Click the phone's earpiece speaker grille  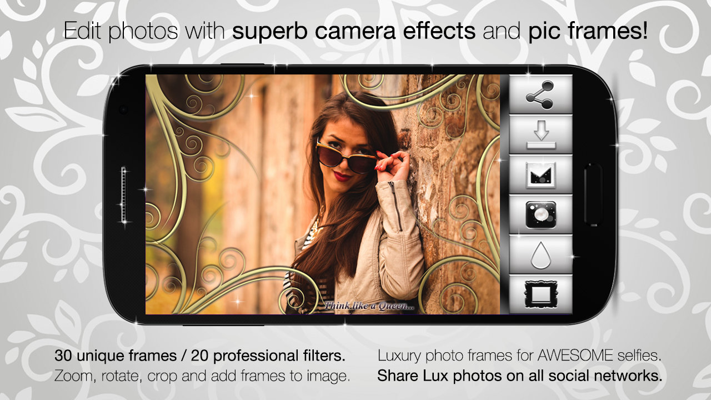[123, 195]
